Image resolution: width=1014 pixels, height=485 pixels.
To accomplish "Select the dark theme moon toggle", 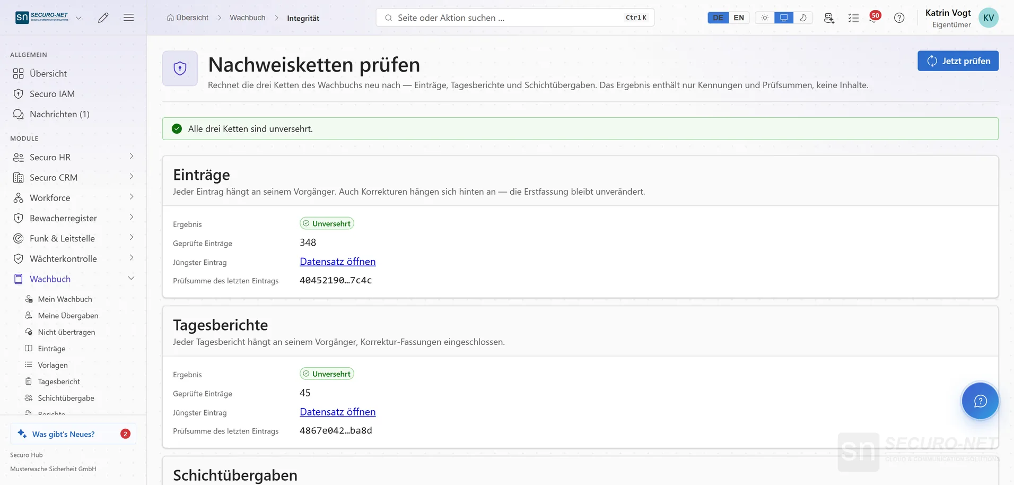I will point(803,18).
